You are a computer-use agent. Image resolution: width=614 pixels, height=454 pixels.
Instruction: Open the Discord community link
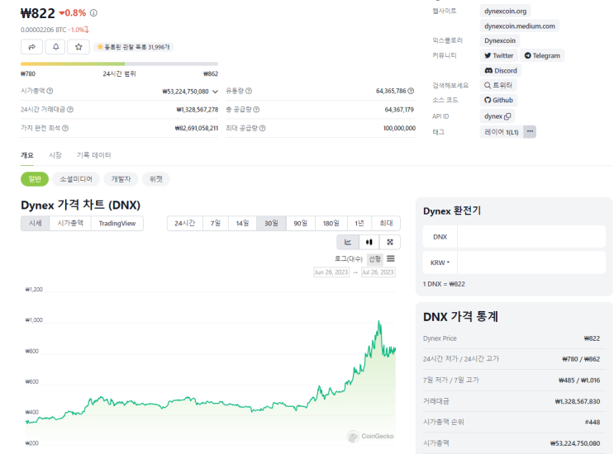click(501, 71)
